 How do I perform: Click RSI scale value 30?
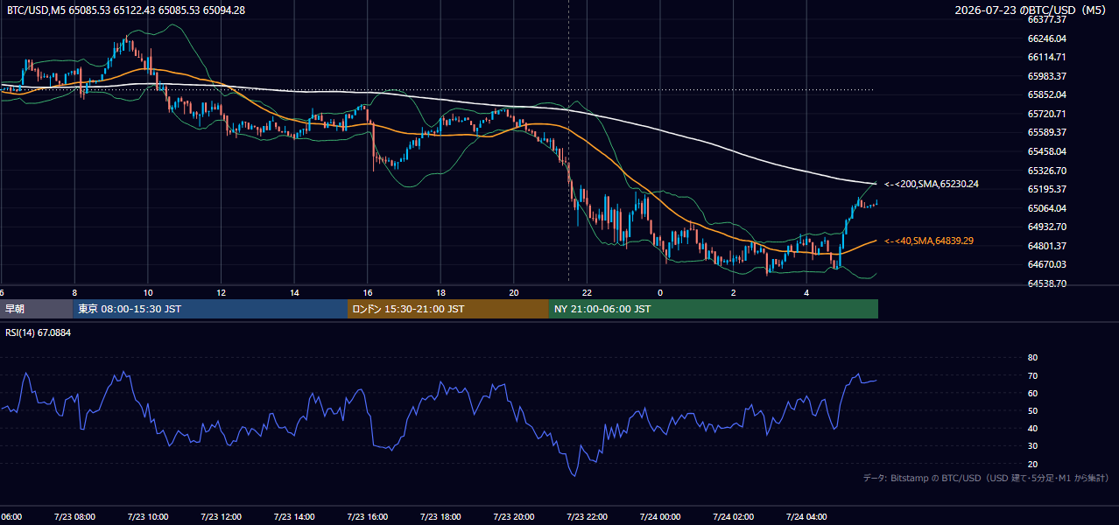[x=1032, y=445]
